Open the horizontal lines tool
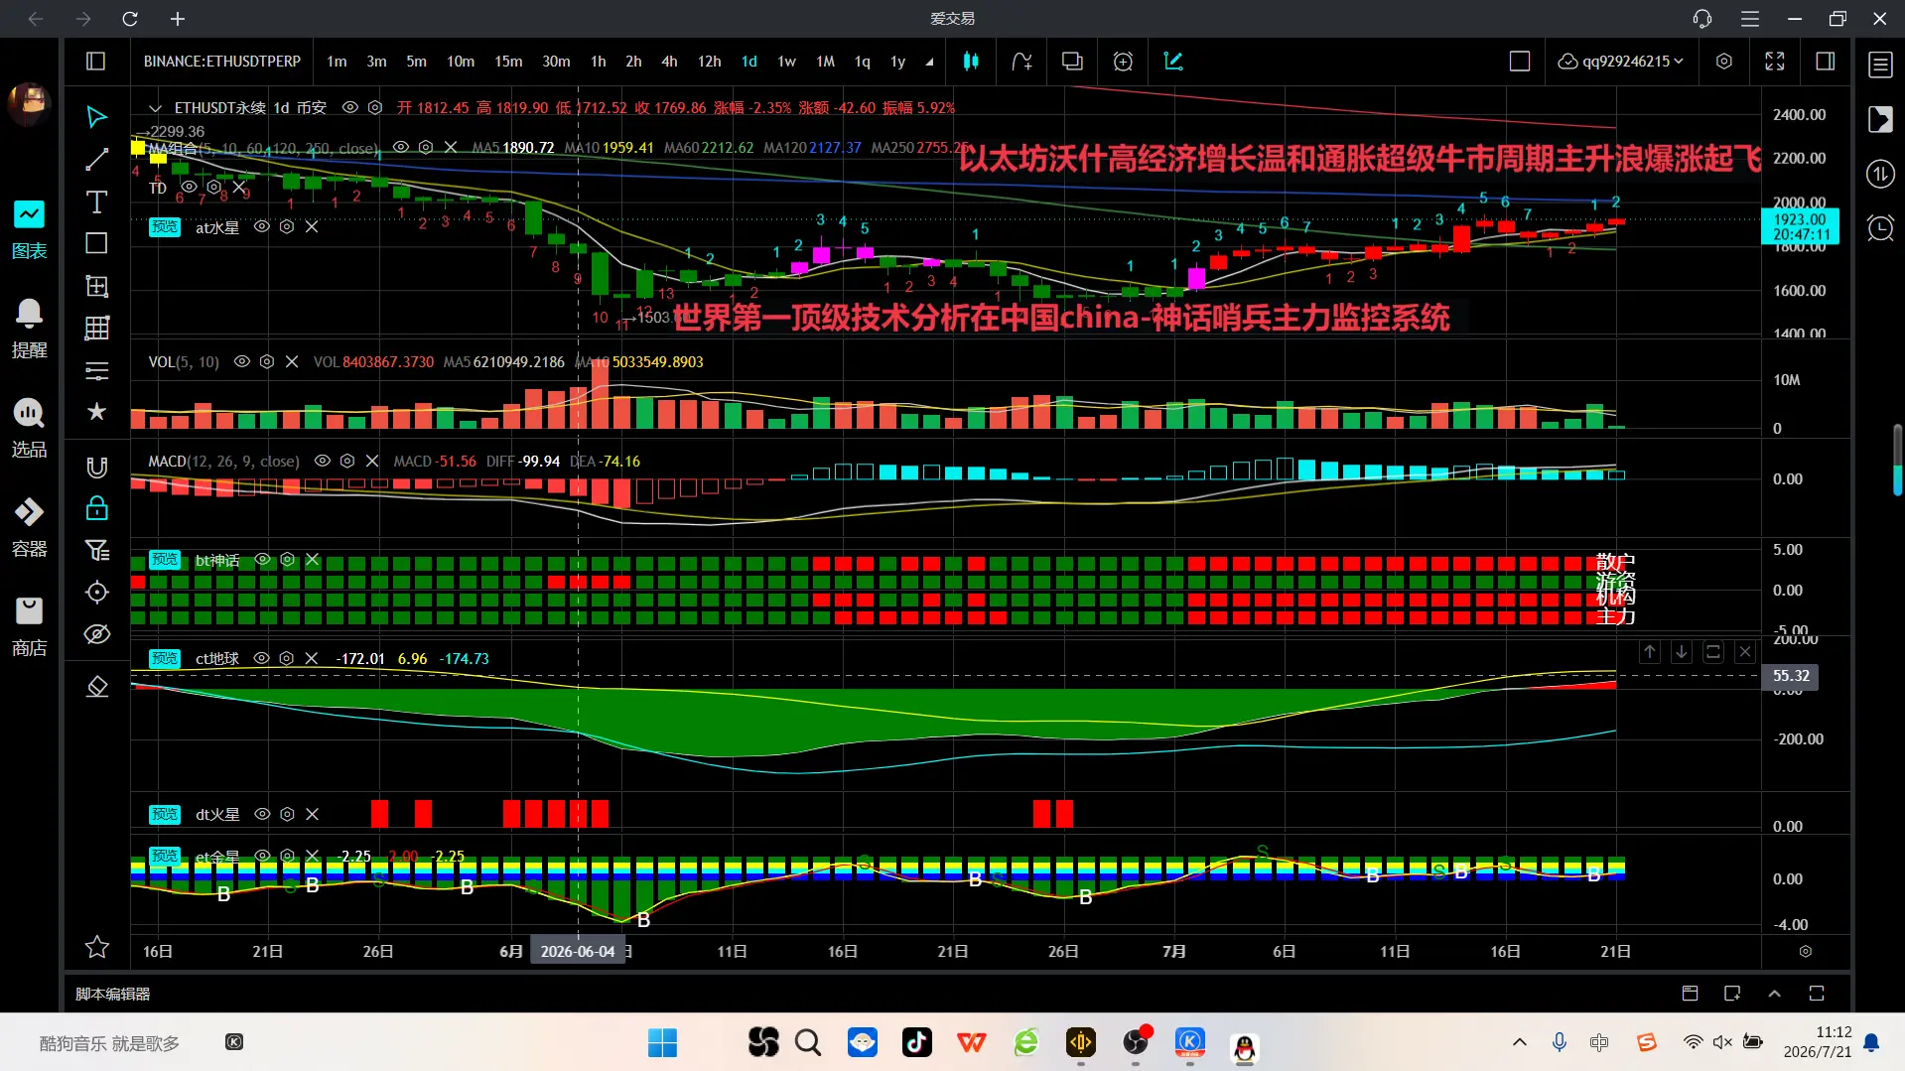This screenshot has width=1905, height=1071. click(96, 370)
